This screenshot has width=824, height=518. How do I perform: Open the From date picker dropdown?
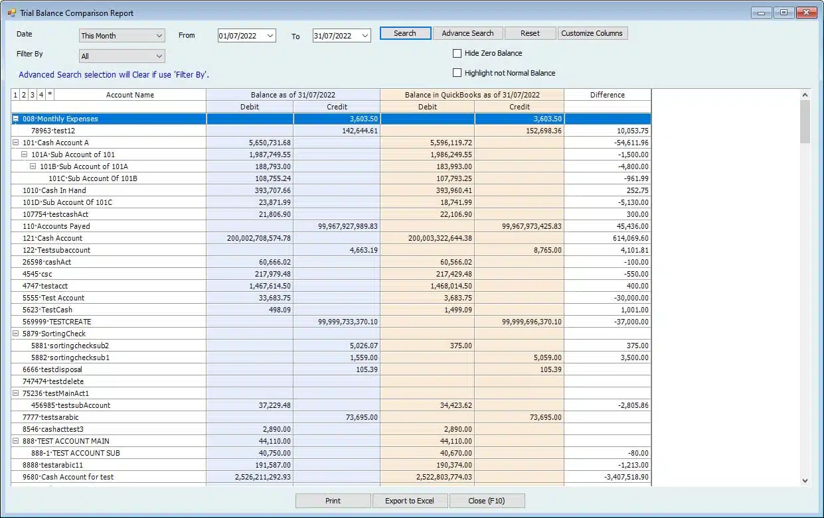(x=270, y=36)
